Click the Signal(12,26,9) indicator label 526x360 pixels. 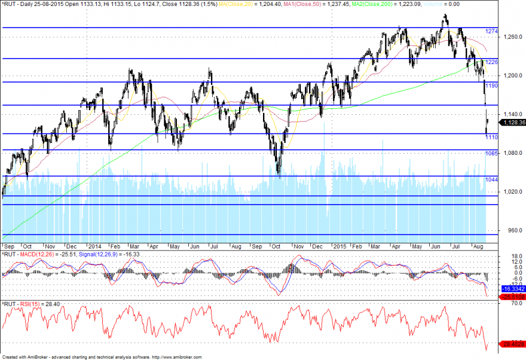[98, 254]
